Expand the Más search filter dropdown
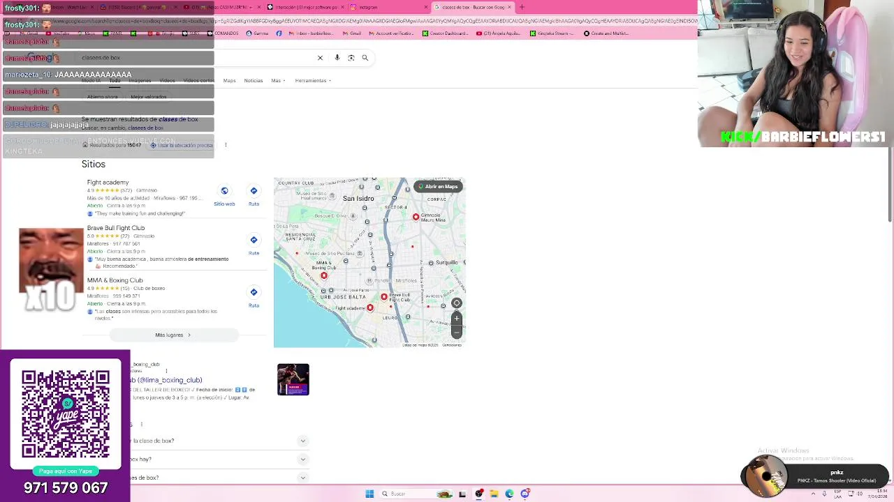Image resolution: width=894 pixels, height=502 pixels. click(x=278, y=81)
